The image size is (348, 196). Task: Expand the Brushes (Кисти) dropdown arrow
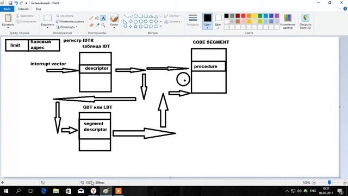[114, 28]
